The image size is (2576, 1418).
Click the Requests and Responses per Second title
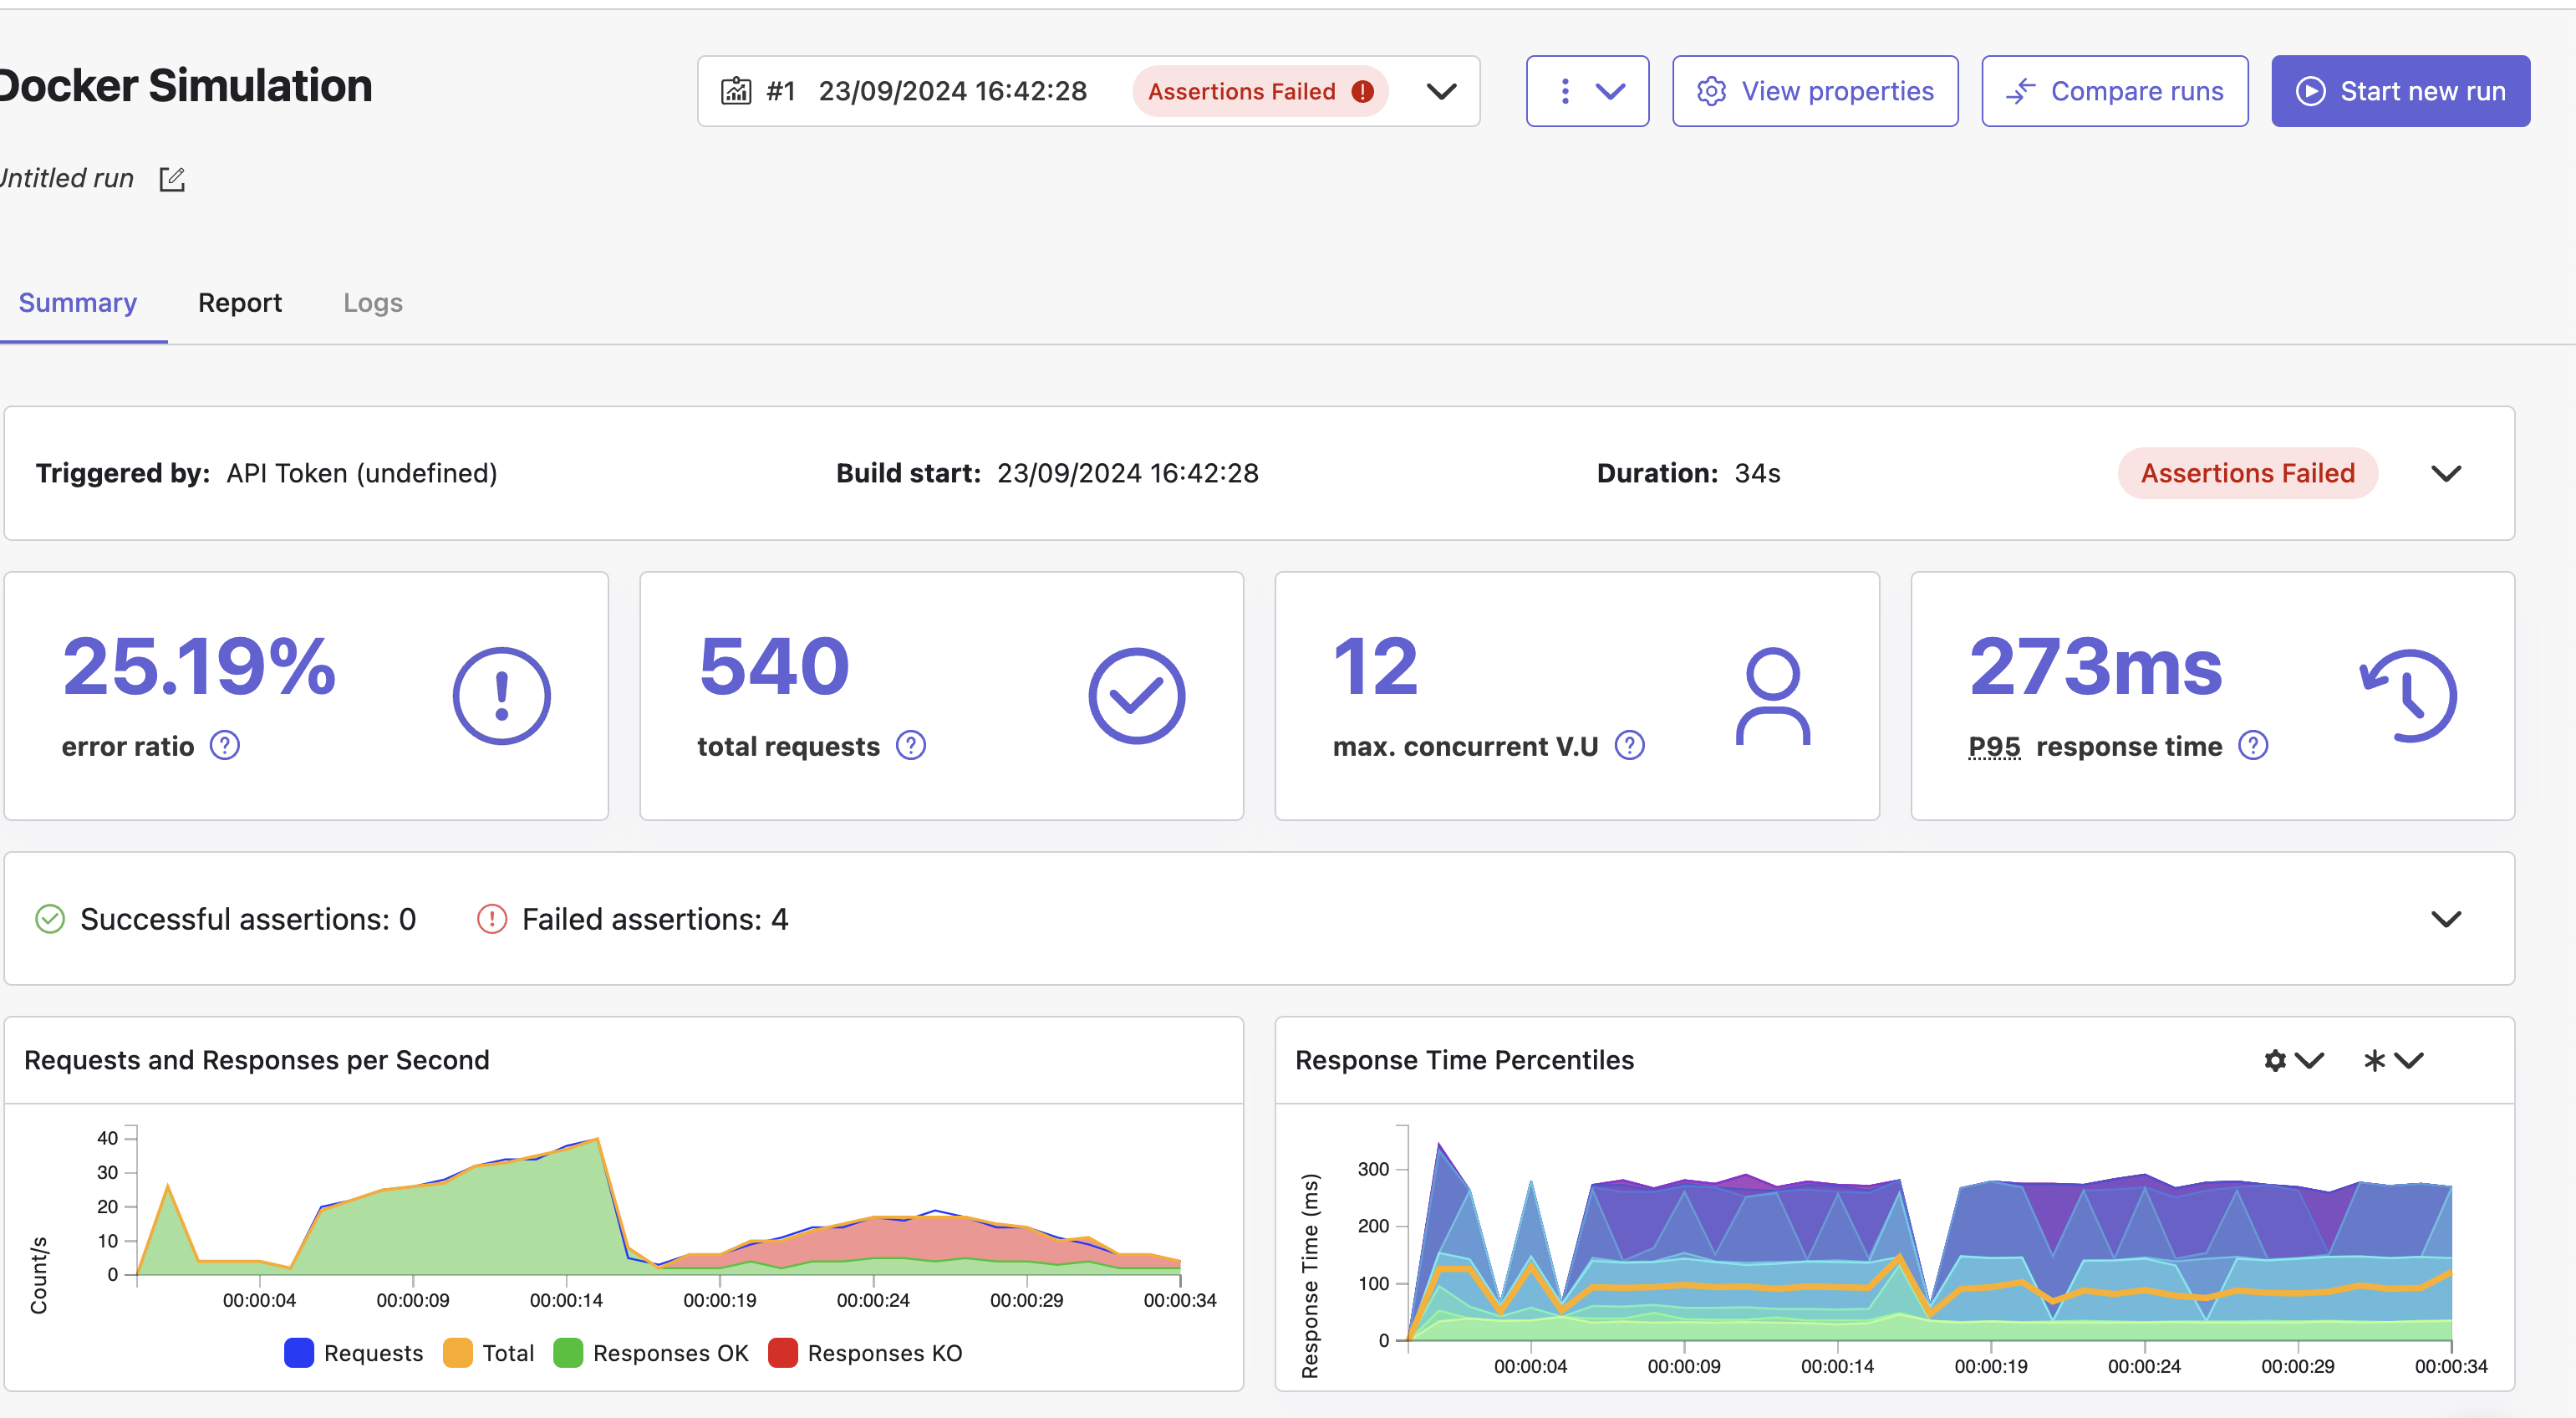click(x=257, y=1060)
